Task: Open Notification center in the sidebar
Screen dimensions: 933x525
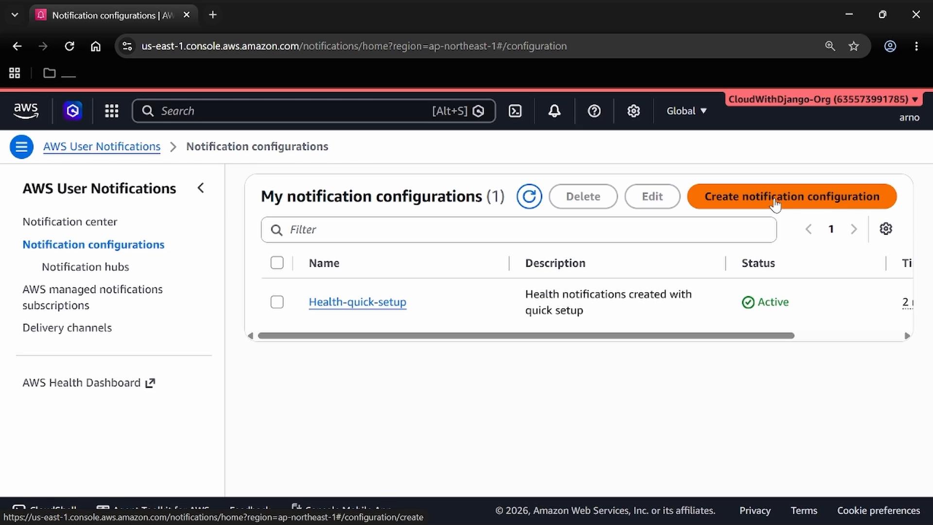Action: click(70, 222)
